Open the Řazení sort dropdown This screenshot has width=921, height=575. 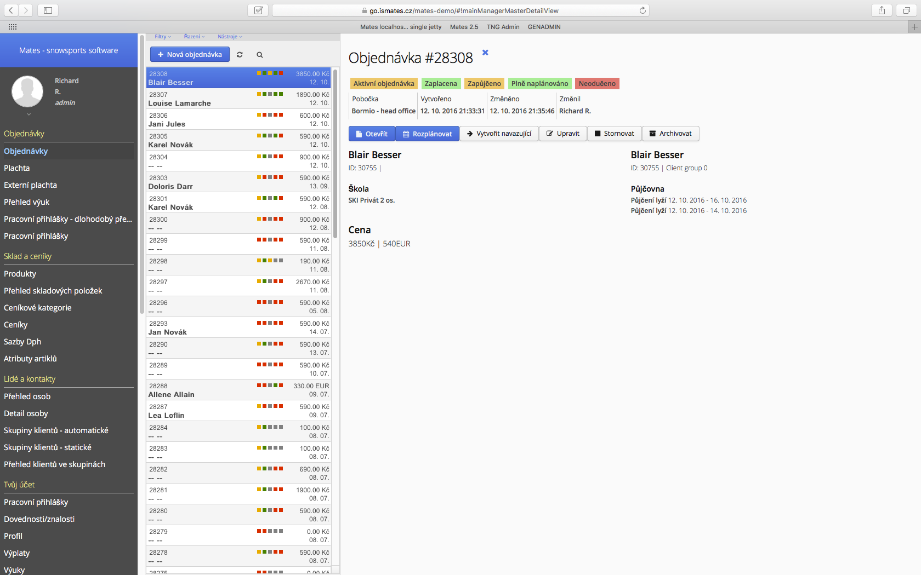point(194,37)
